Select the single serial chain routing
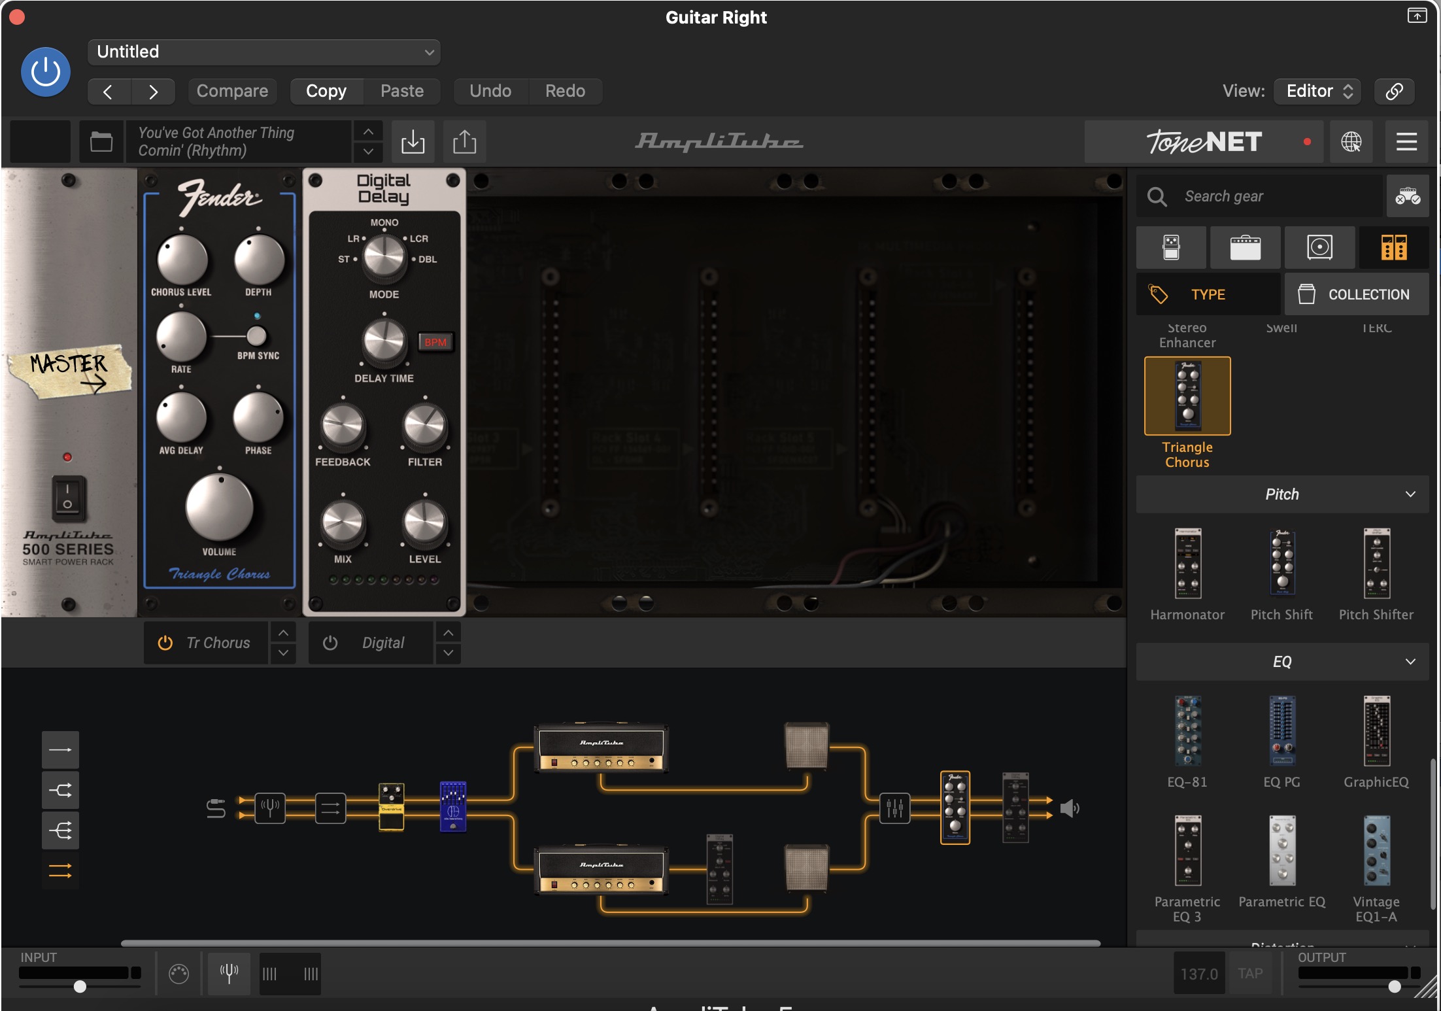The width and height of the screenshot is (1441, 1011). tap(60, 749)
